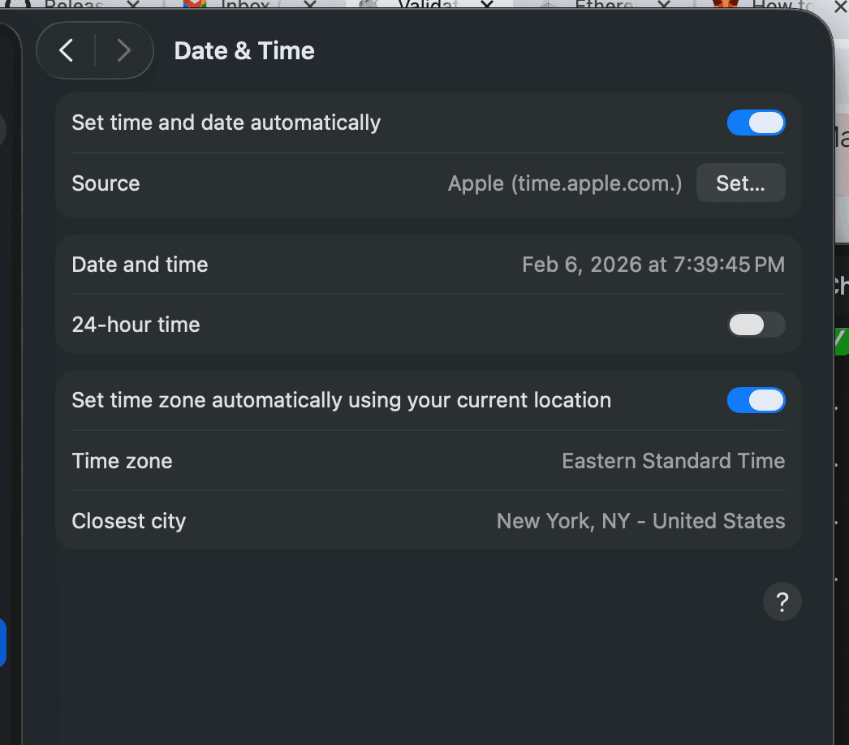The image size is (849, 745).
Task: Click the Eastern Standard Time zone entry
Action: (673, 460)
